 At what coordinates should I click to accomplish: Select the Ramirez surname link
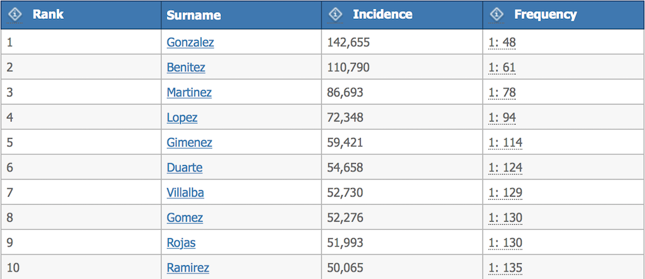point(188,268)
